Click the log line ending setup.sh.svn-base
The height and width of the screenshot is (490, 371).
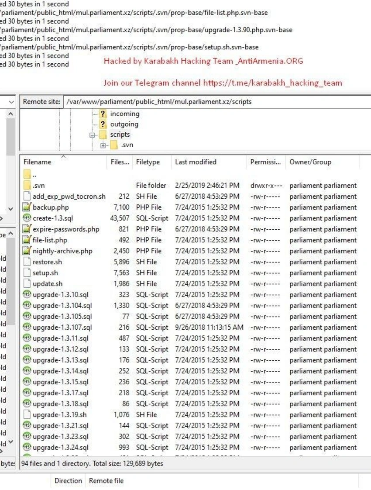click(129, 47)
